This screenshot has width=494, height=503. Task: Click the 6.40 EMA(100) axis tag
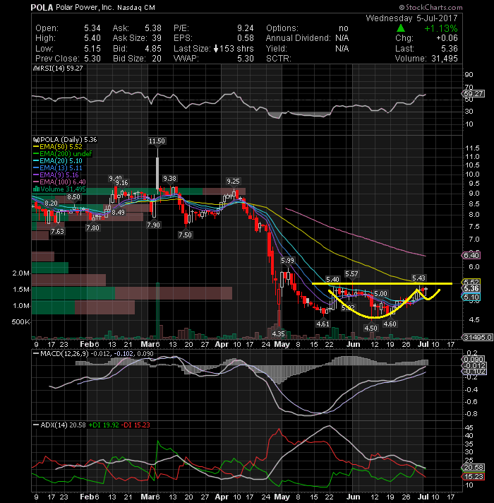point(471,256)
